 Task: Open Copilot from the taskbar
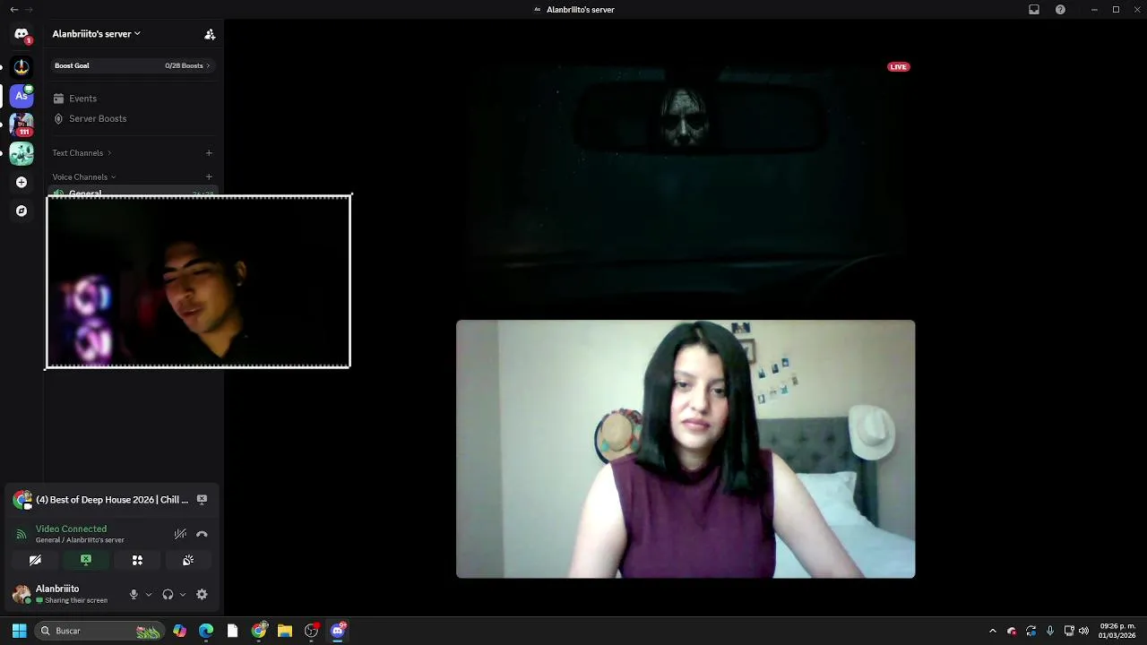click(x=180, y=631)
